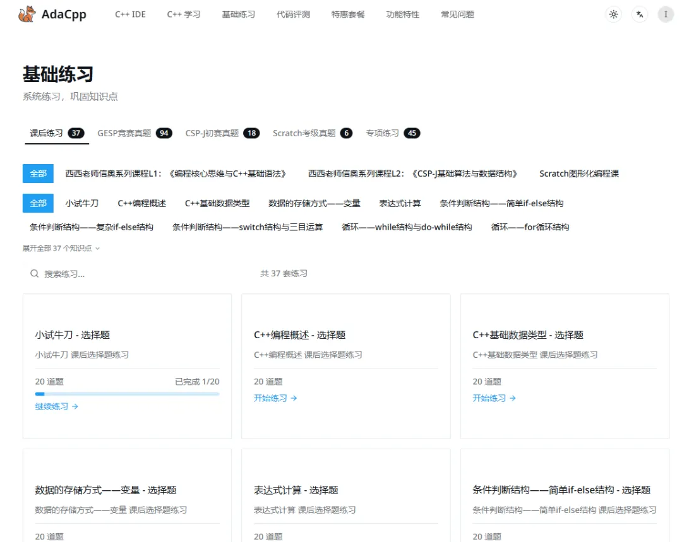Filter by 循环——while结构与do-while结构 topic
This screenshot has height=542, width=682.
pyautogui.click(x=407, y=227)
